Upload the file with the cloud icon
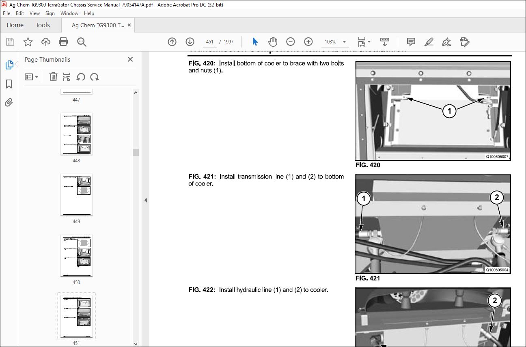The width and height of the screenshot is (526, 347). tap(46, 42)
